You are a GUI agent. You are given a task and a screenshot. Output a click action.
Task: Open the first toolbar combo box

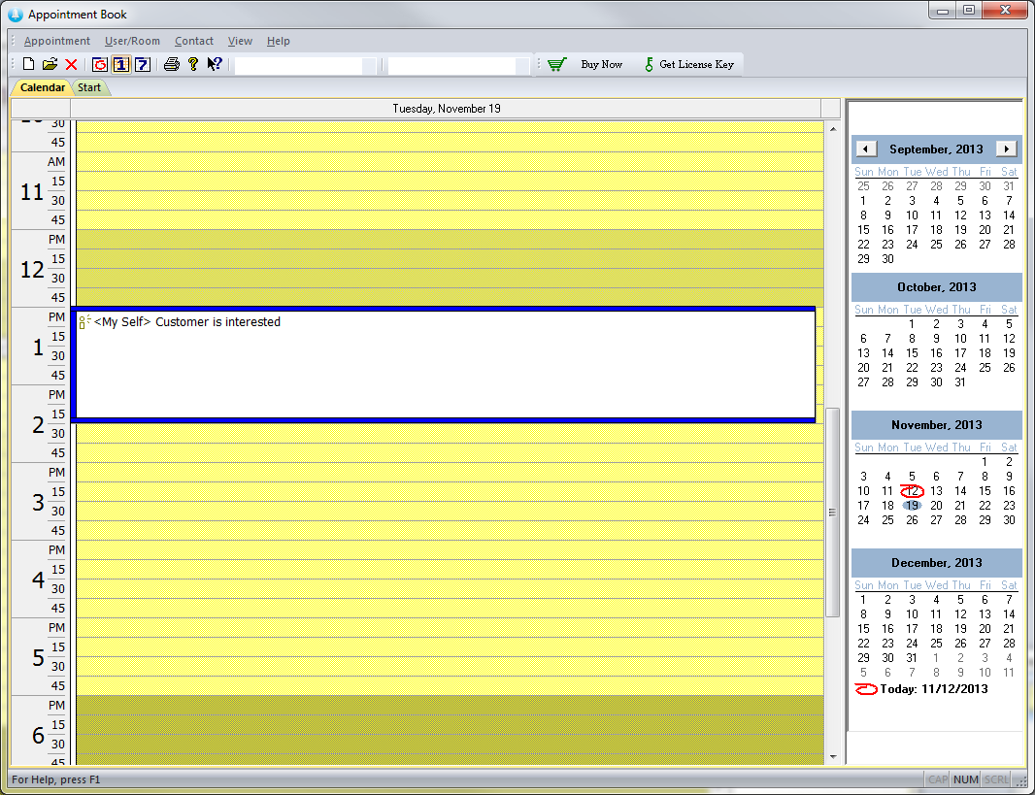pyautogui.click(x=369, y=66)
